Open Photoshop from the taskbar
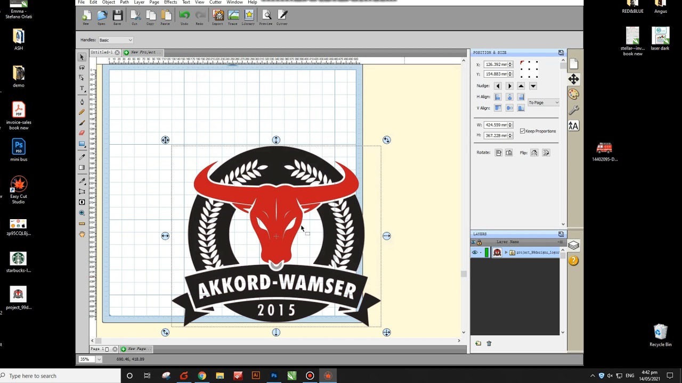 274,376
